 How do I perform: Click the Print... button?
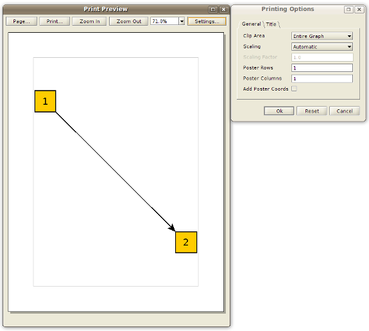[x=55, y=21]
